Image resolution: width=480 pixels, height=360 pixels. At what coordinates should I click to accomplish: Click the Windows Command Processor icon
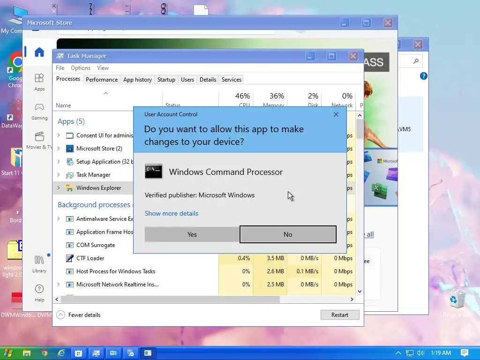[153, 172]
